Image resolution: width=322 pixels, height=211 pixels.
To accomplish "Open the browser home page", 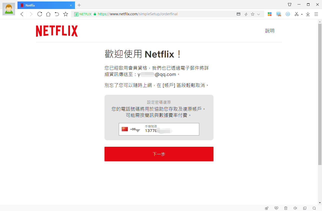I will [x=48, y=14].
